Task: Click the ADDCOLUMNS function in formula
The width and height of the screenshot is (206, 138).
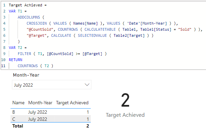Action: (29, 17)
